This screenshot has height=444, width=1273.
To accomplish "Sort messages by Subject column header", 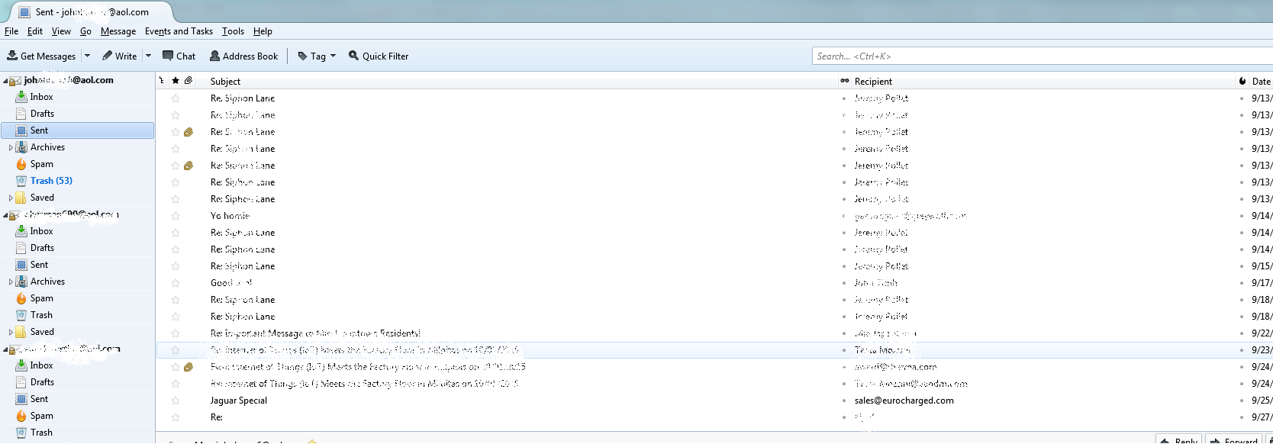I will point(225,81).
